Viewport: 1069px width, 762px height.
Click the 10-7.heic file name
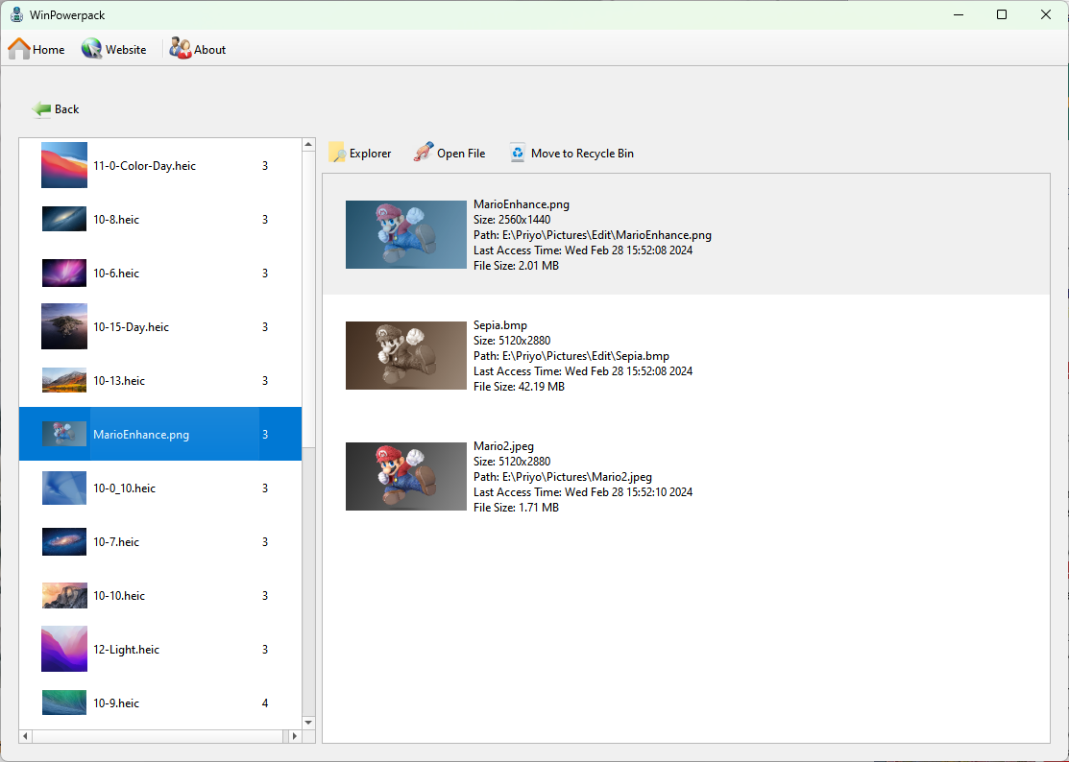tap(116, 542)
